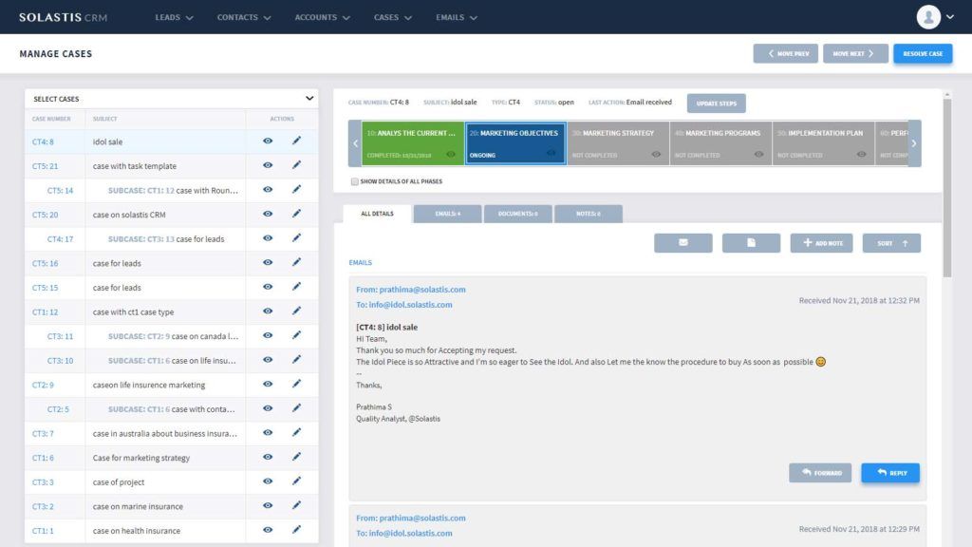Switch to the Emails tab

tap(448, 214)
